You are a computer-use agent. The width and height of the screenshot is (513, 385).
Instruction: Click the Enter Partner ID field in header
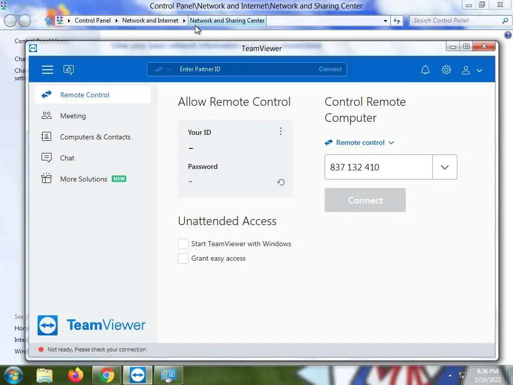[x=245, y=69]
